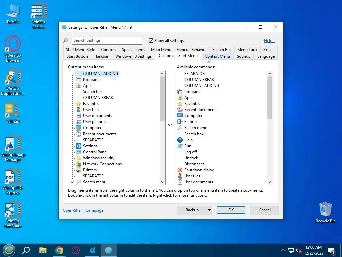Image resolution: width=342 pixels, height=257 pixels.
Task: Open the WinZip PDF Express desktop icon
Action: (13, 182)
